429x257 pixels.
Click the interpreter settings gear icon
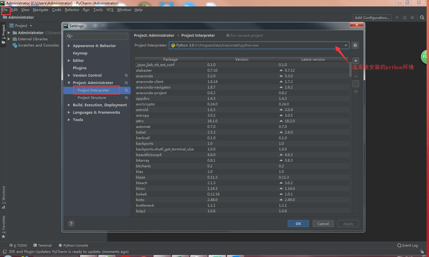tap(355, 45)
